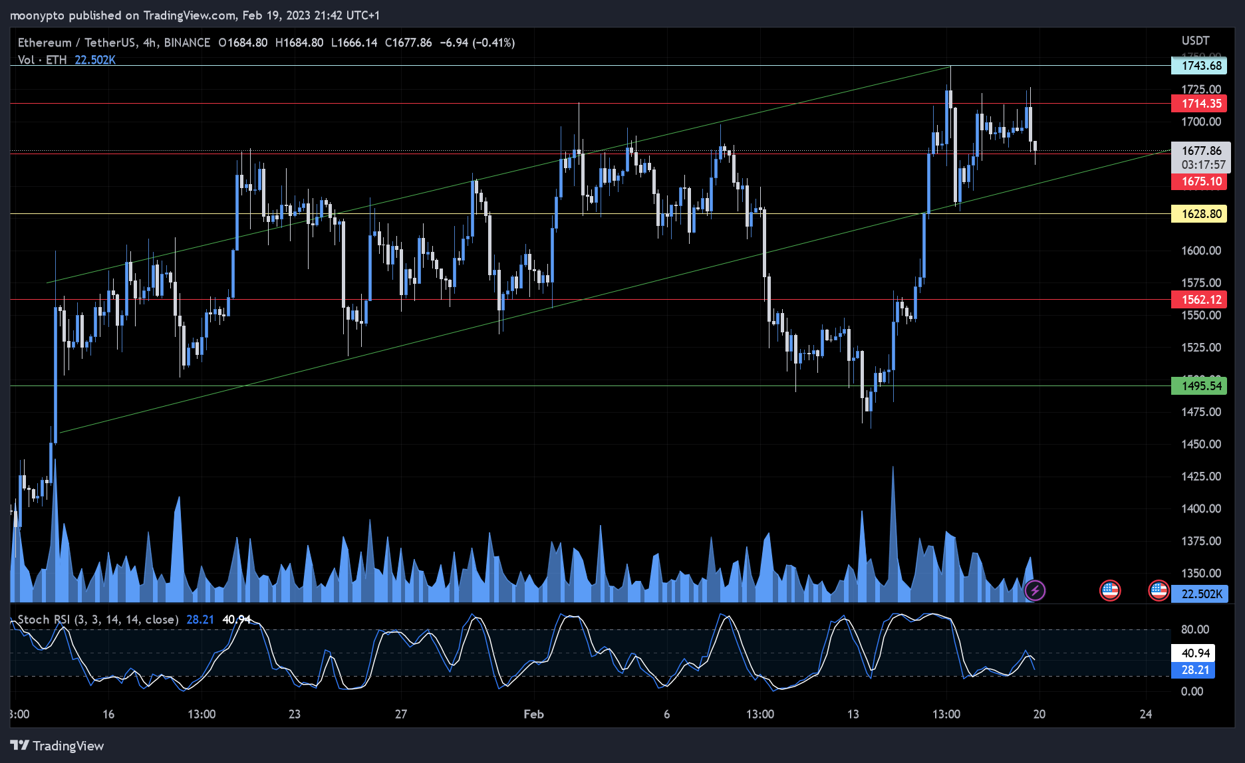The height and width of the screenshot is (763, 1245).
Task: Click the 1700.00 price scale label
Action: click(1201, 122)
